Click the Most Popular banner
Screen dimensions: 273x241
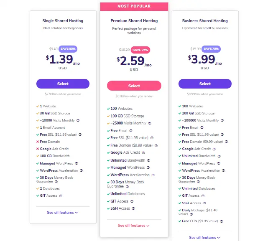pyautogui.click(x=134, y=6)
